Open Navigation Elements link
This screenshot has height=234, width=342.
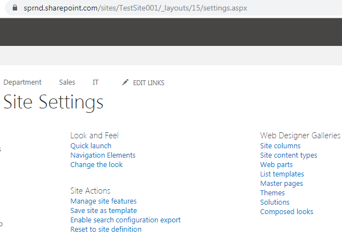(103, 155)
